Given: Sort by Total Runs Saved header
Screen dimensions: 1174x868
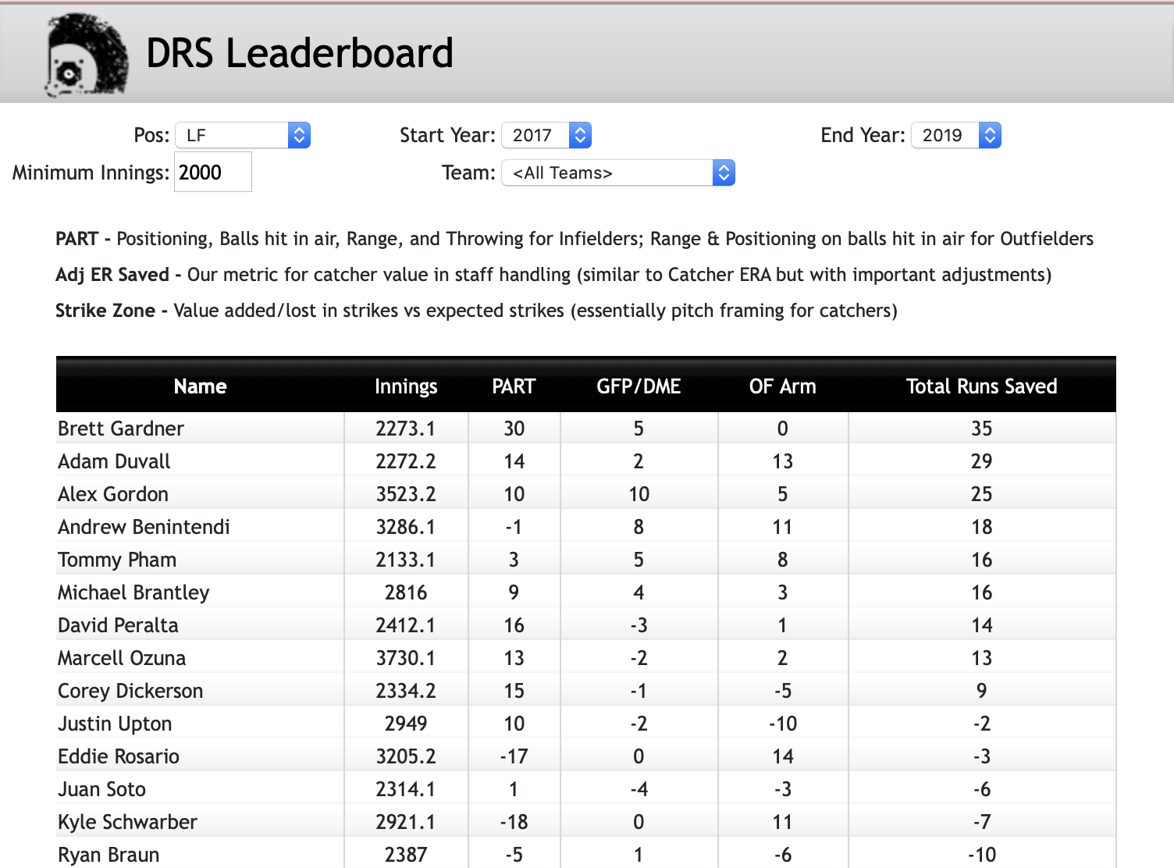Looking at the screenshot, I should [x=981, y=386].
